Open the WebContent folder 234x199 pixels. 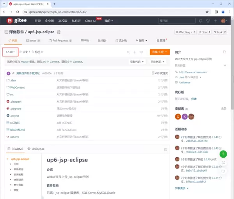coord(17,87)
